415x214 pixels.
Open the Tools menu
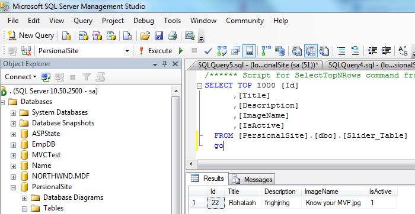(x=172, y=21)
